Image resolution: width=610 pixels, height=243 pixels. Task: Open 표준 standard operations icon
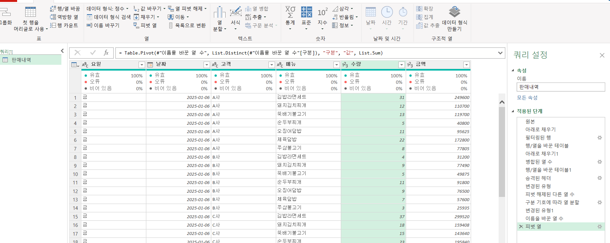tap(306, 12)
